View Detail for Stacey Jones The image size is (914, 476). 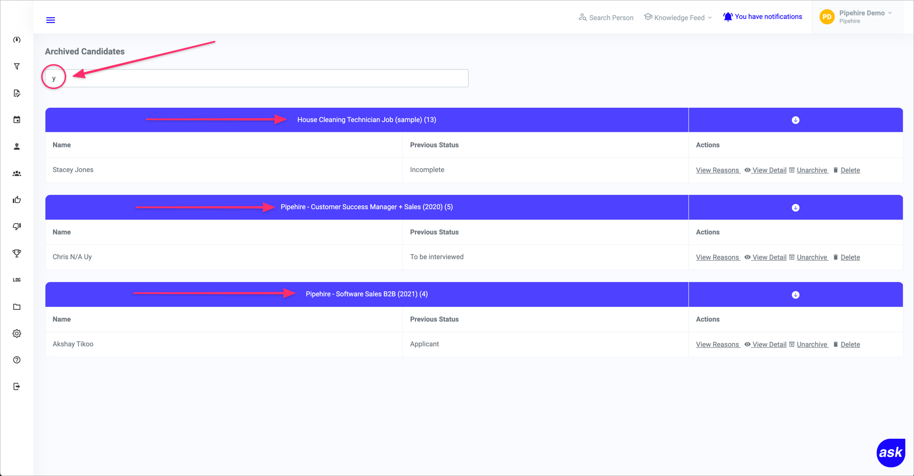[766, 170]
